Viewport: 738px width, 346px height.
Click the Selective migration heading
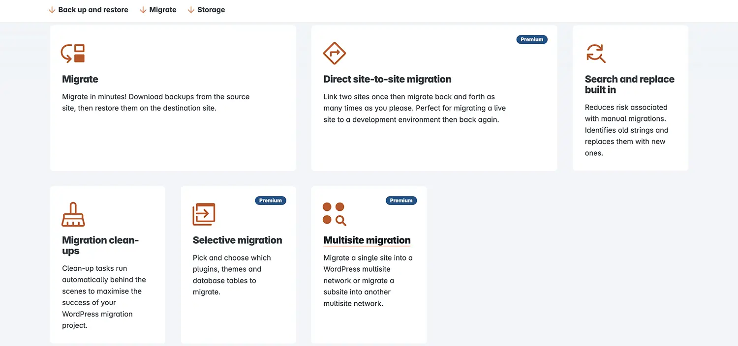coord(238,240)
